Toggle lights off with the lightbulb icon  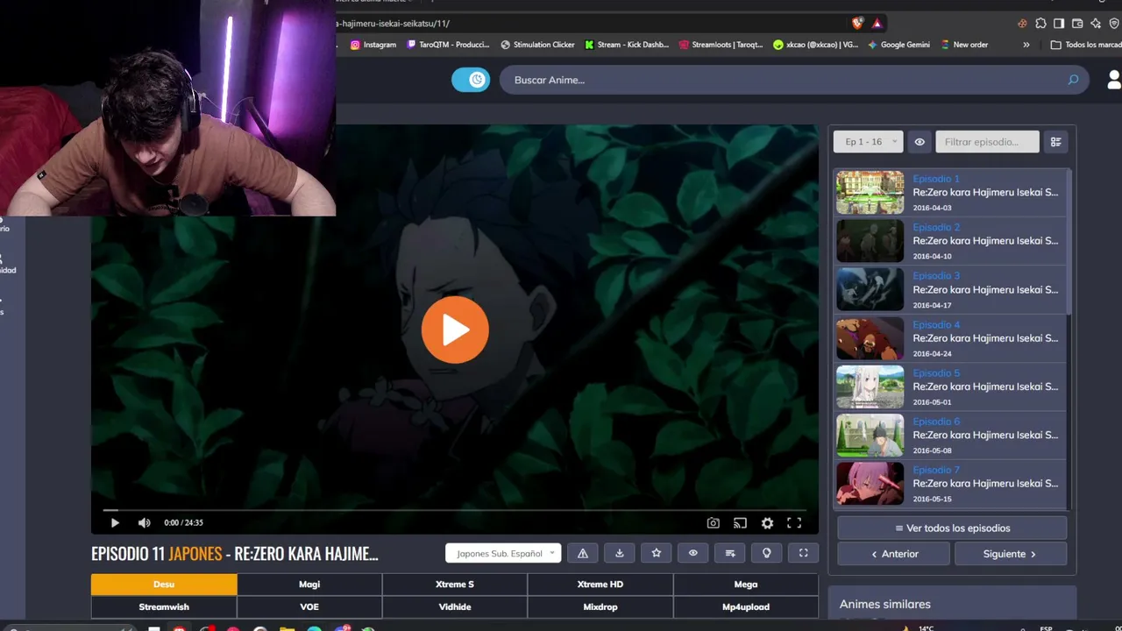767,553
